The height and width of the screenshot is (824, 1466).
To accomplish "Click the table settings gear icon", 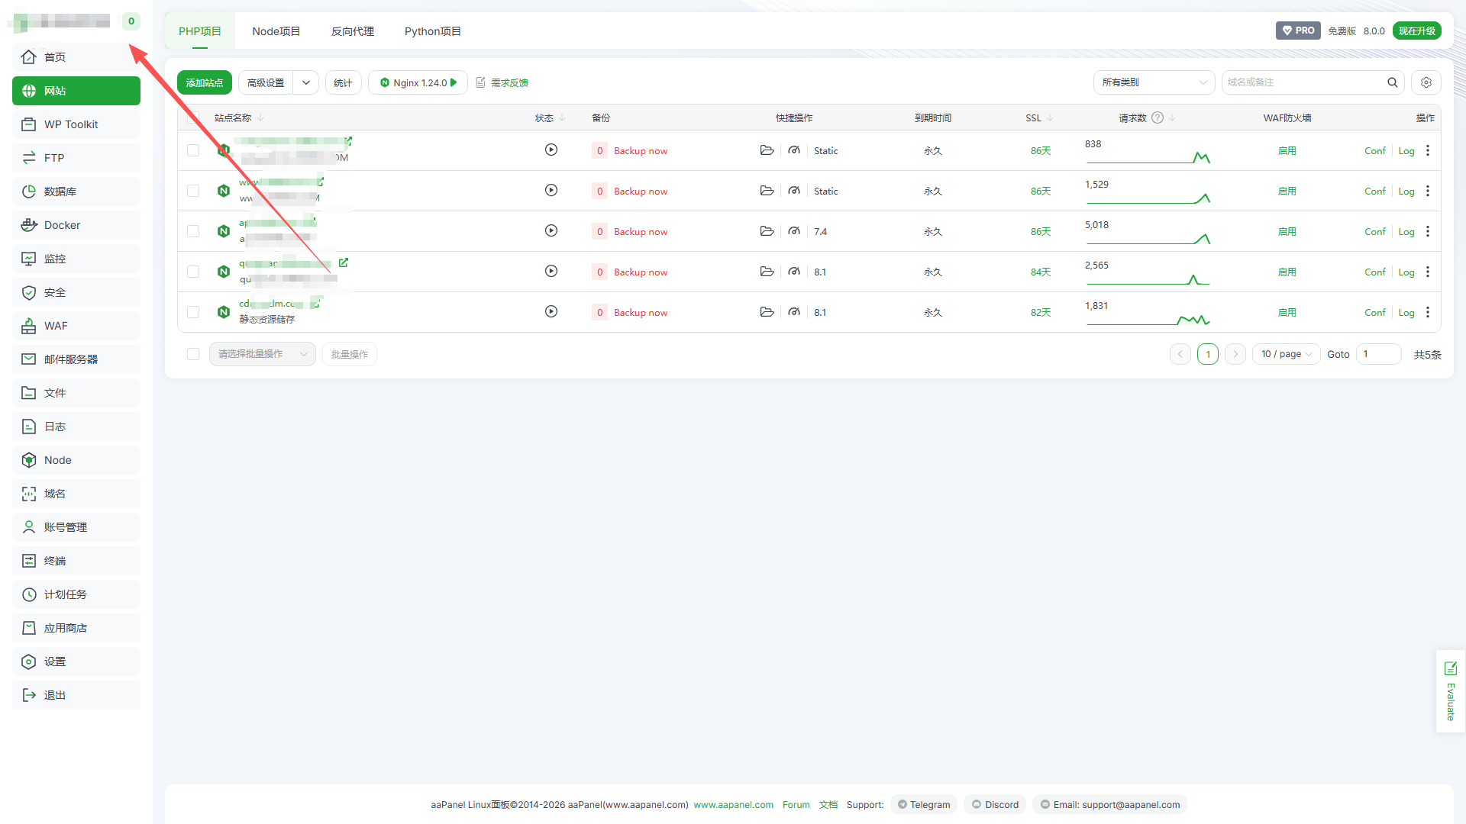I will [x=1426, y=82].
